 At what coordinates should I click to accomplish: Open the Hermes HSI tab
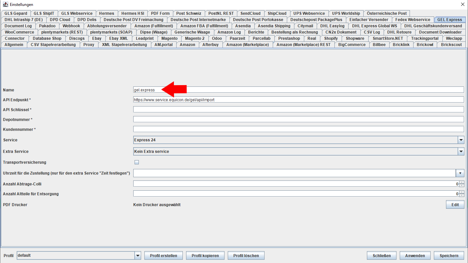pyautogui.click(x=133, y=13)
